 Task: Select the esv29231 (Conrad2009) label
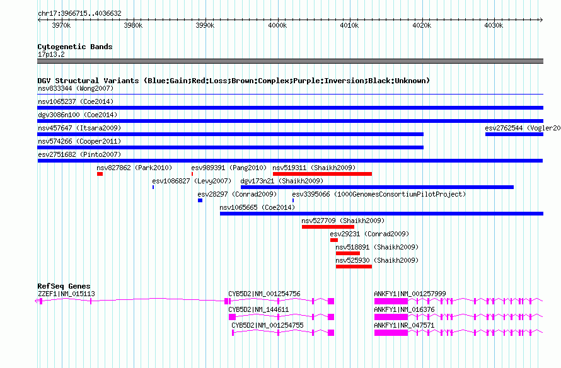[x=369, y=234]
